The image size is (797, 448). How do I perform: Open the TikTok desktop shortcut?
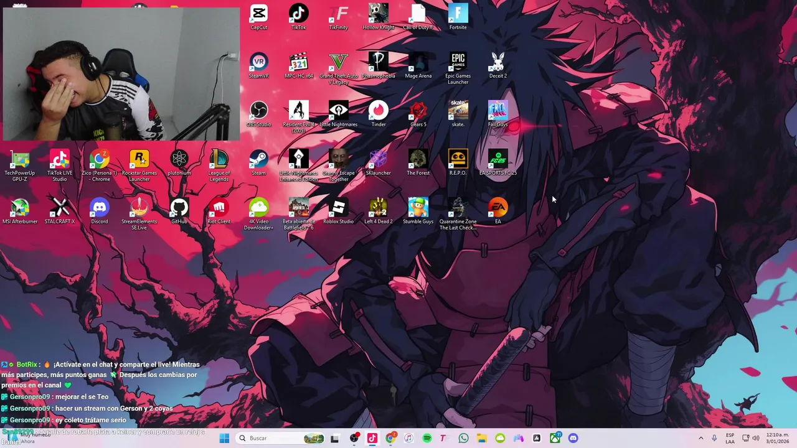tap(299, 17)
